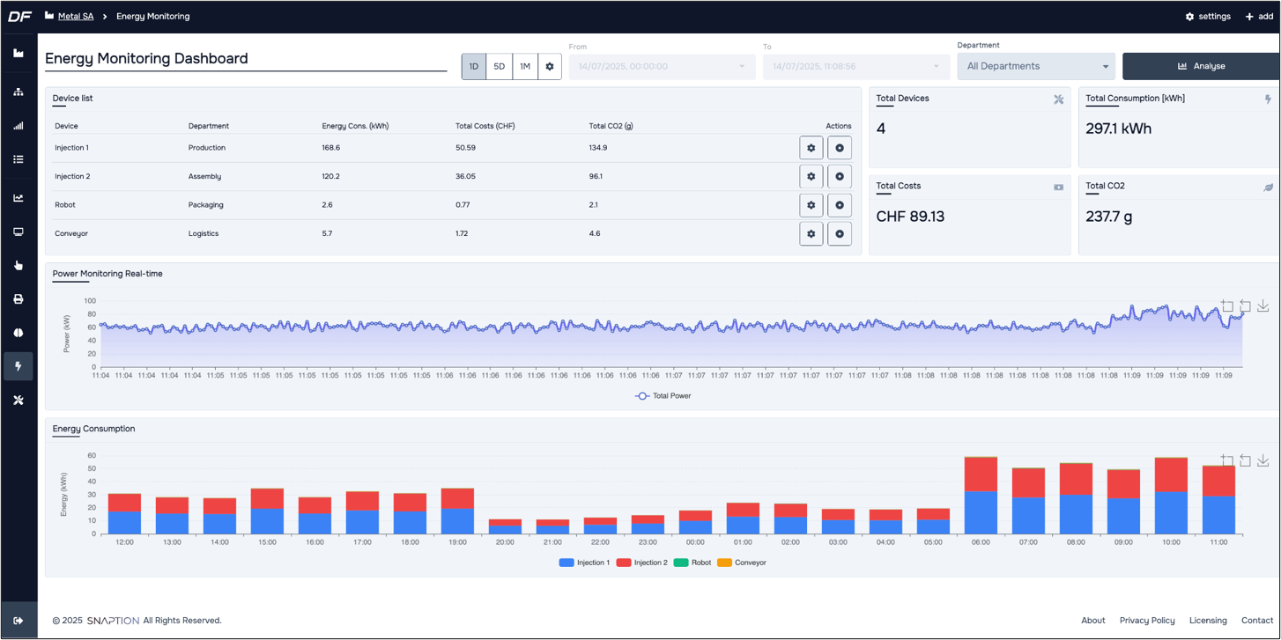Open the Energy module via lightning bolt icon
This screenshot has width=1281, height=640.
click(19, 366)
